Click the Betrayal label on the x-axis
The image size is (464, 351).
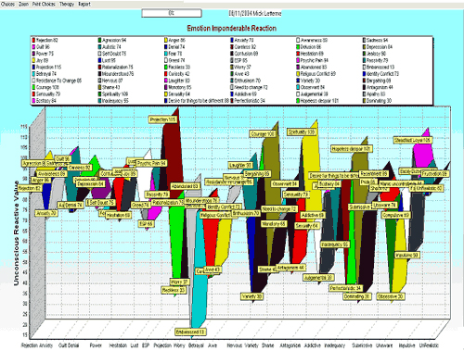click(x=196, y=345)
